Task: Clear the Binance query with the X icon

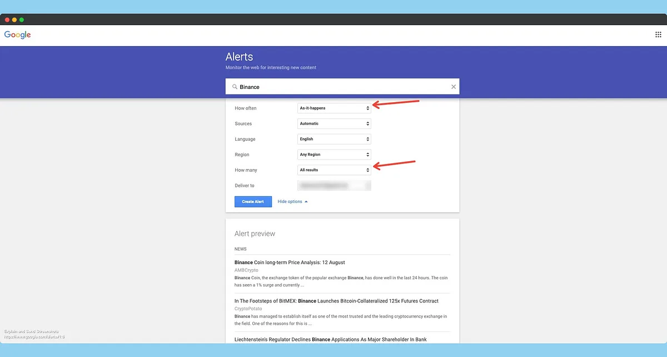Action: 453,87
